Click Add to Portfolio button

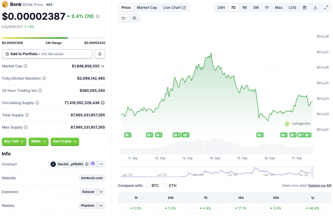[x=47, y=54]
